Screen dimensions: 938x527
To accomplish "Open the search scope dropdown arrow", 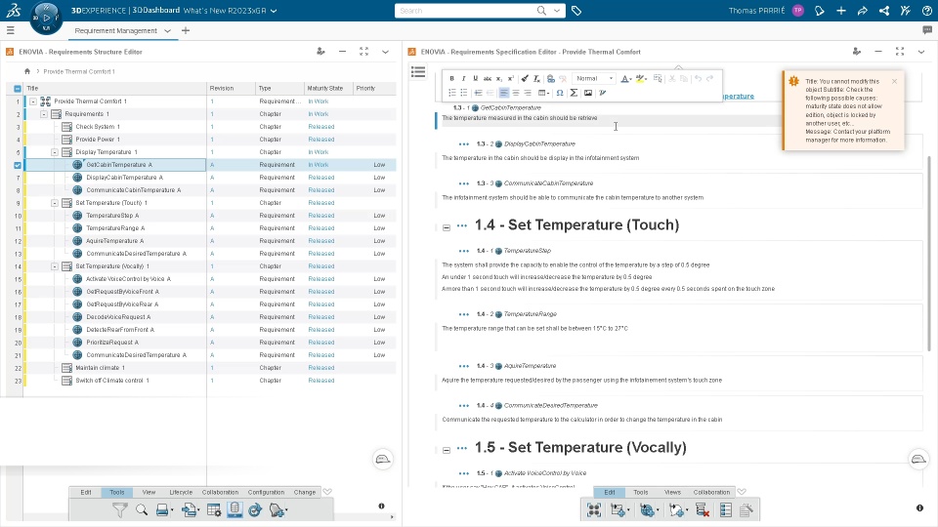I will pyautogui.click(x=557, y=11).
